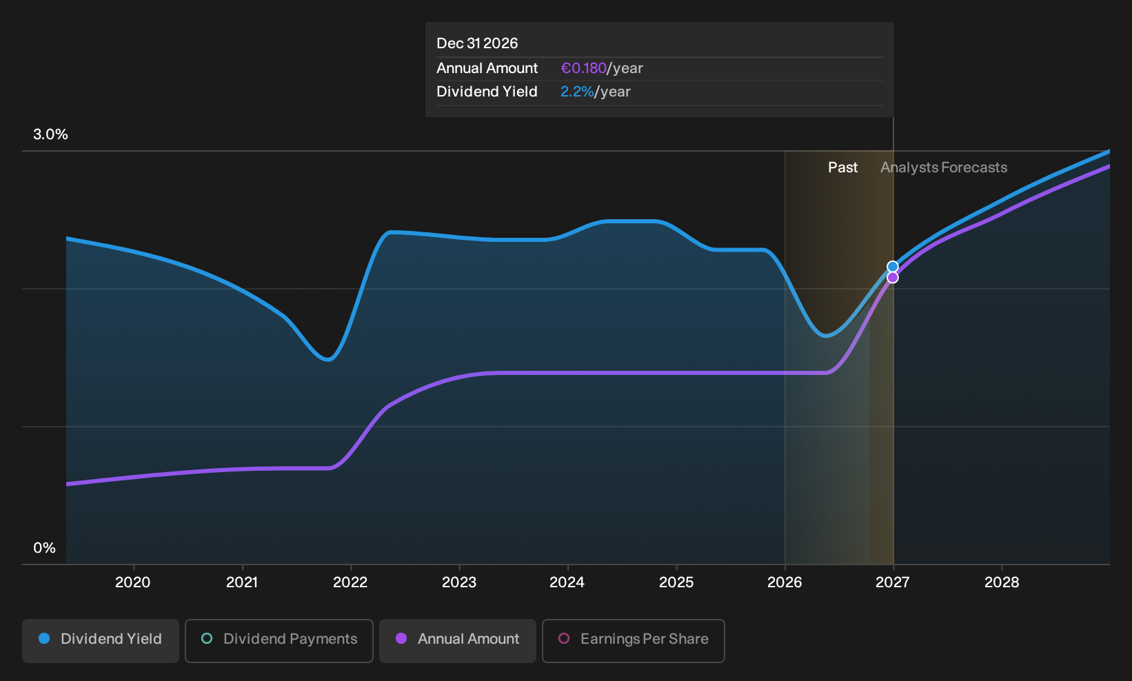This screenshot has height=681, width=1132.
Task: Click the Past region label
Action: click(842, 167)
